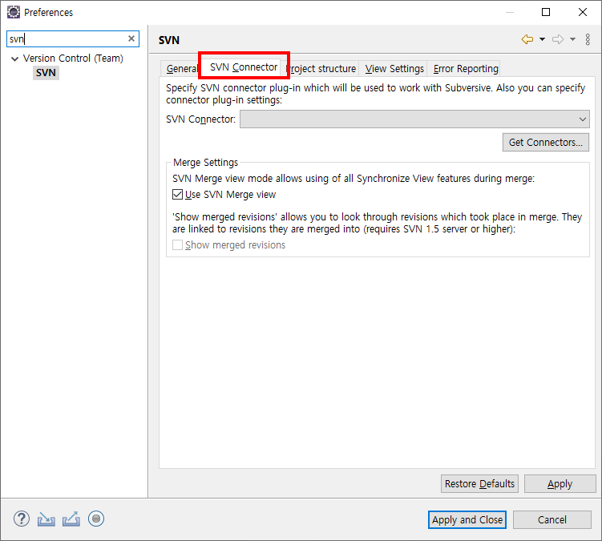Click the Export preferences icon
The image size is (602, 541).
[x=71, y=519]
